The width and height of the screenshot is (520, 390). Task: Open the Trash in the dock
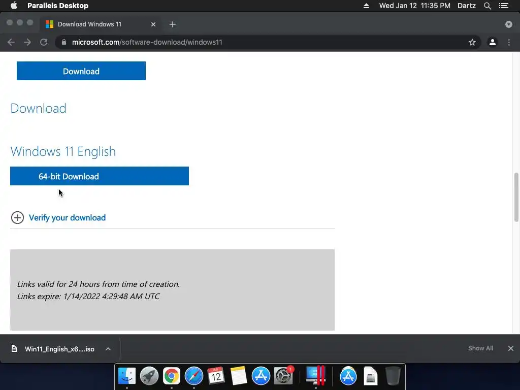[x=393, y=376]
